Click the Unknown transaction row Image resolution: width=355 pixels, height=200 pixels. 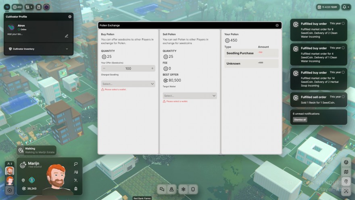[x=251, y=63]
